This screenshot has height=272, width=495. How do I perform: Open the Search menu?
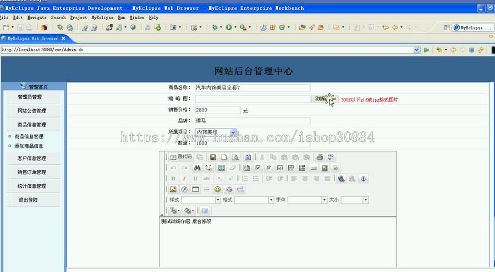click(58, 18)
